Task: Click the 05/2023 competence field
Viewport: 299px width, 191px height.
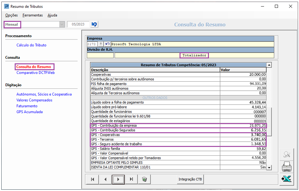Action: click(x=78, y=24)
